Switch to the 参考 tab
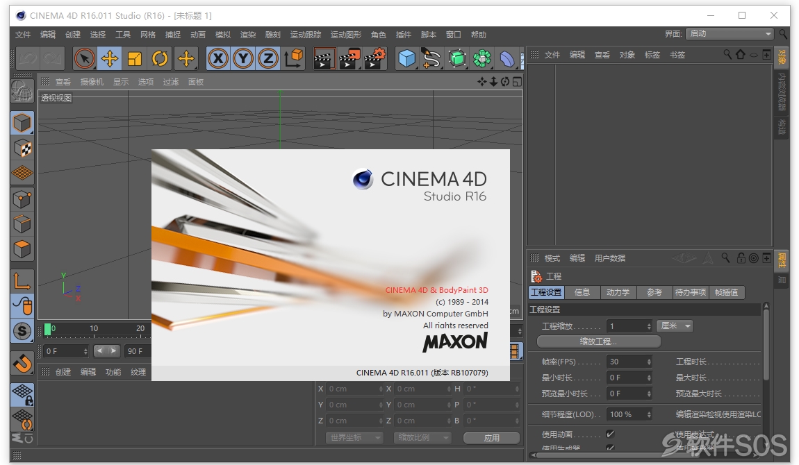799x465 pixels. pos(654,292)
